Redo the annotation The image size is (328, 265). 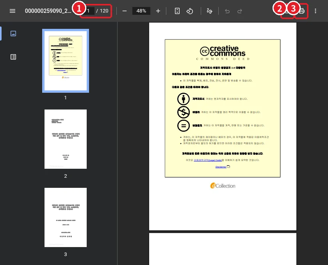pos(240,11)
